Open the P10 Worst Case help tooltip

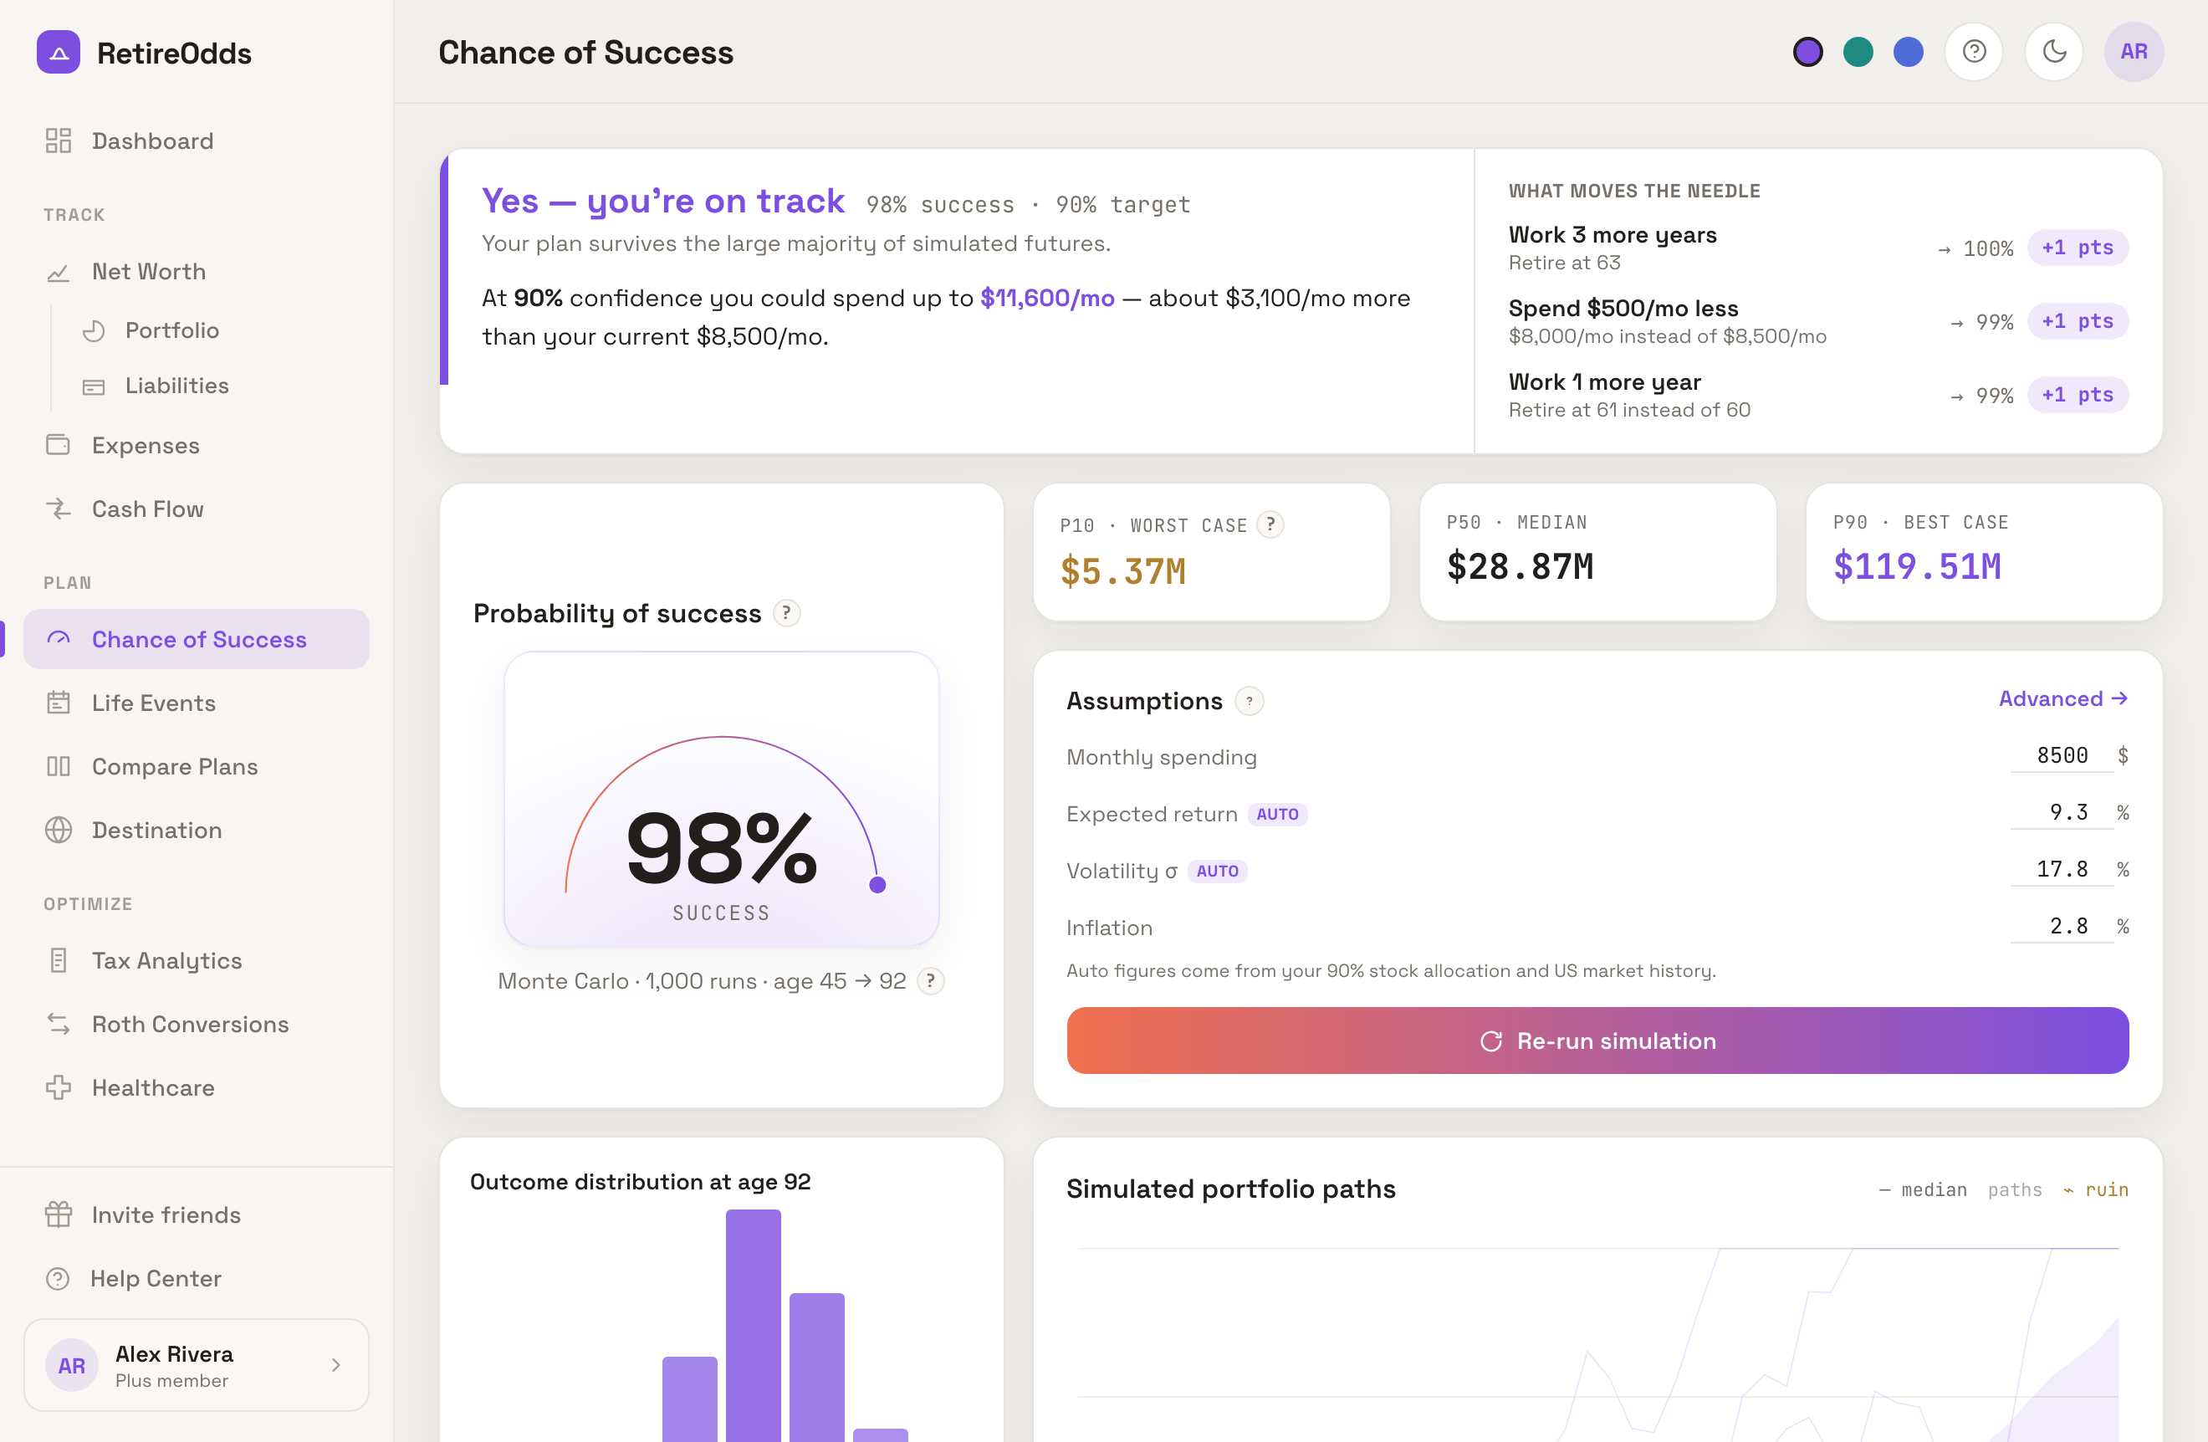pos(1270,524)
